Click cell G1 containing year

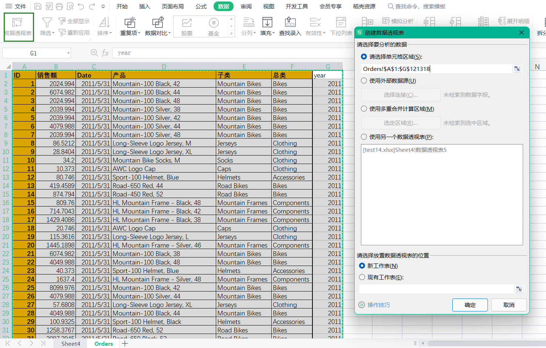[328, 75]
